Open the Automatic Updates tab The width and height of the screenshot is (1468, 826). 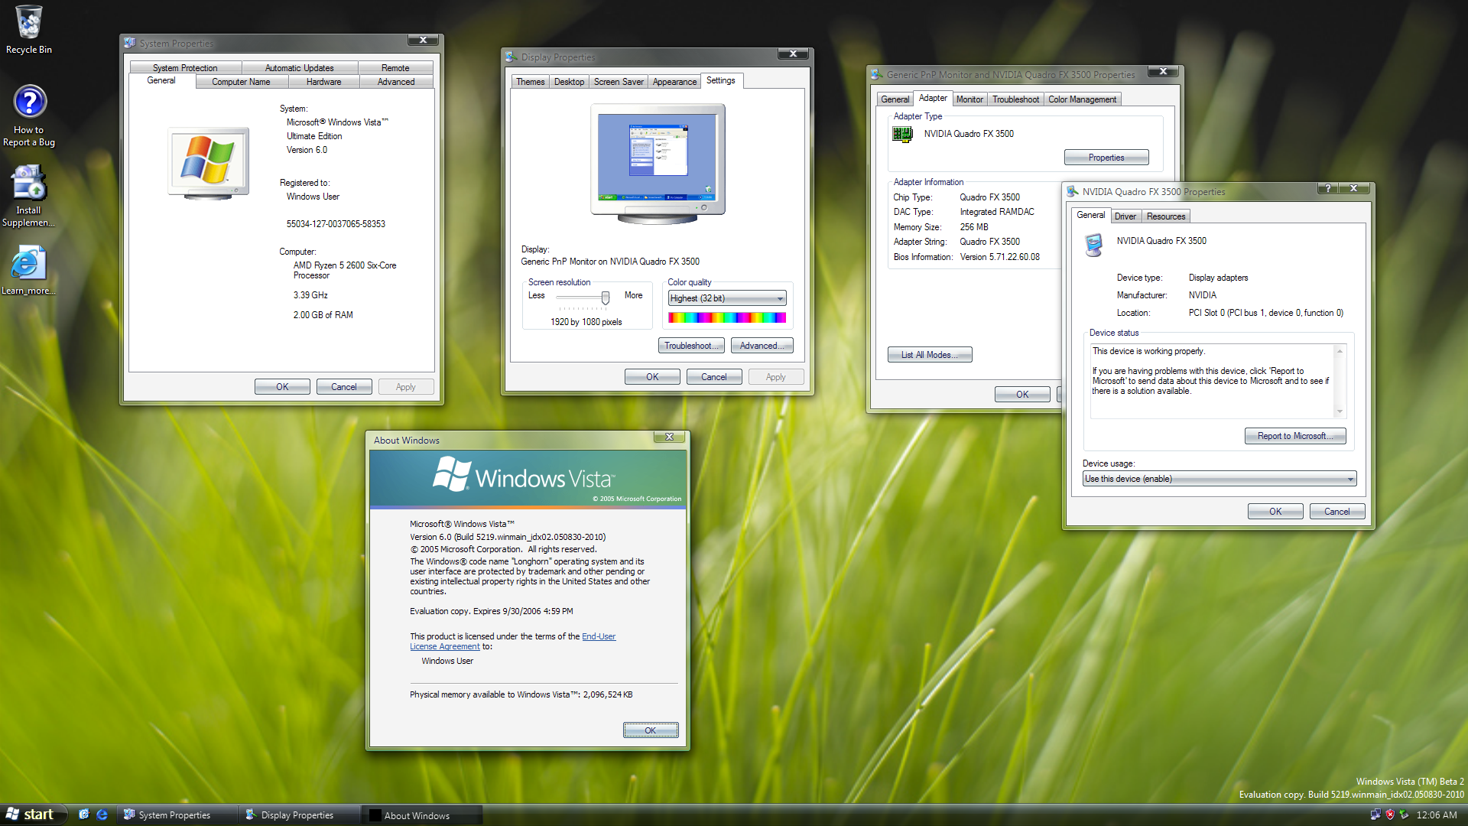[x=300, y=68]
